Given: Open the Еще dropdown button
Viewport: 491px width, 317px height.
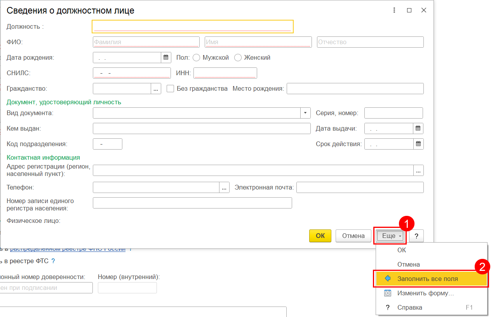Looking at the screenshot, I should 390,236.
